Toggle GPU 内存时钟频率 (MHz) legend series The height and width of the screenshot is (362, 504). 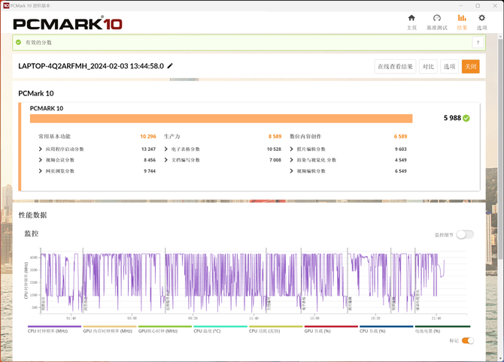click(110, 329)
